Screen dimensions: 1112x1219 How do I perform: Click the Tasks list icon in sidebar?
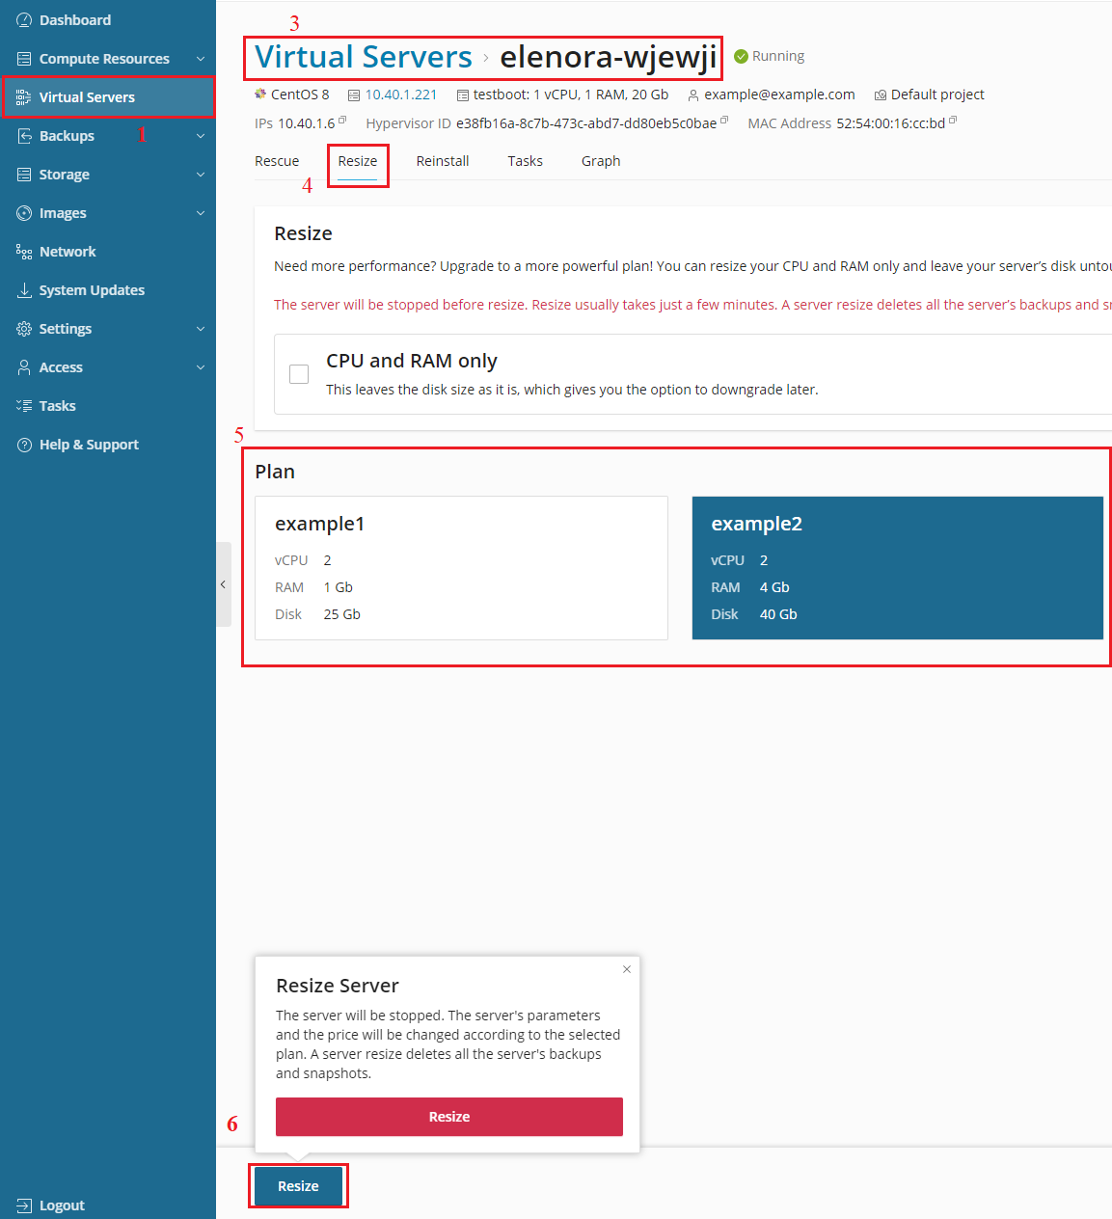[24, 406]
